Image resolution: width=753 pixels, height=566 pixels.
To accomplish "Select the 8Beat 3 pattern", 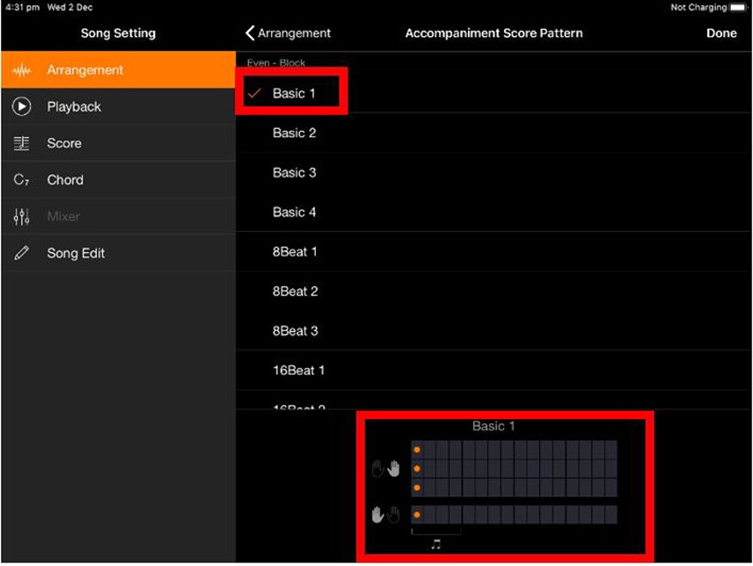I will point(295,331).
